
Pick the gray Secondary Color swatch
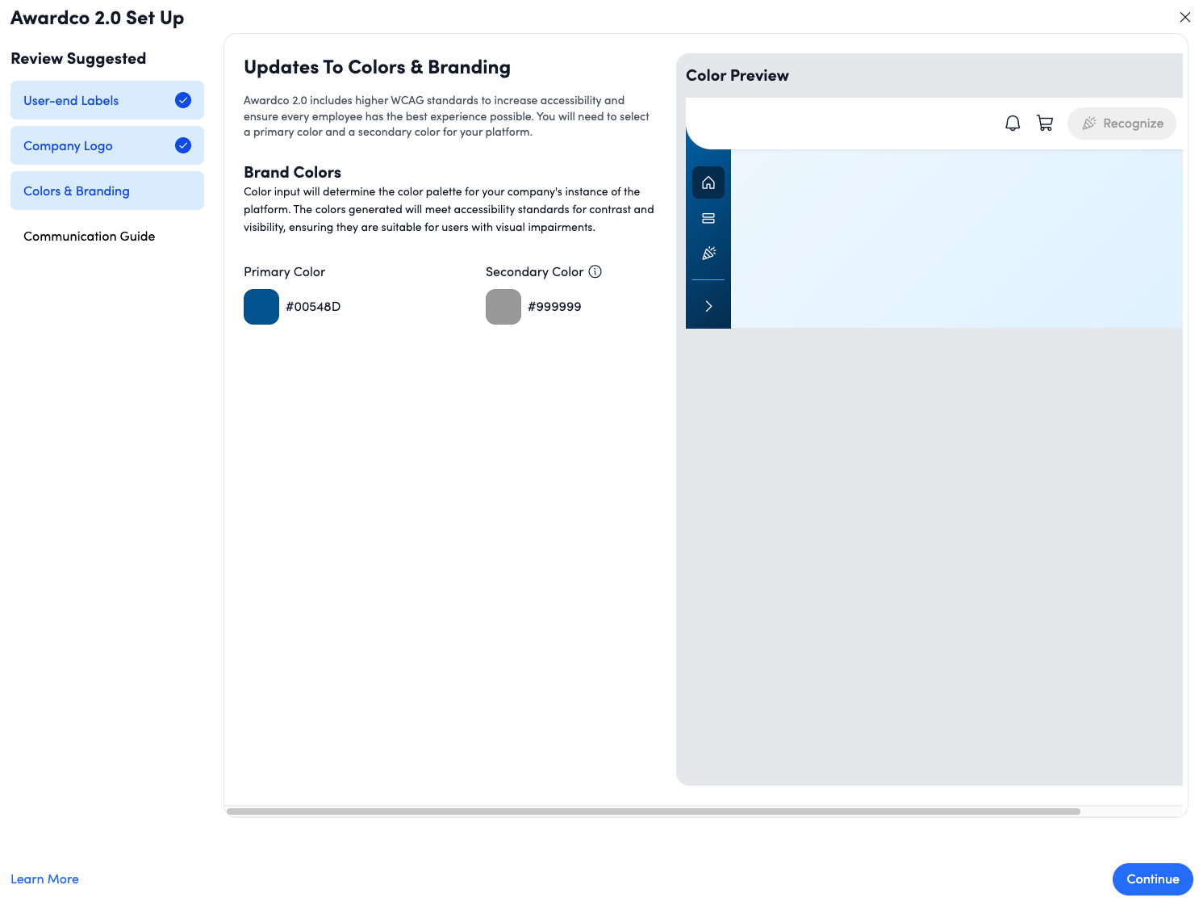coord(503,307)
